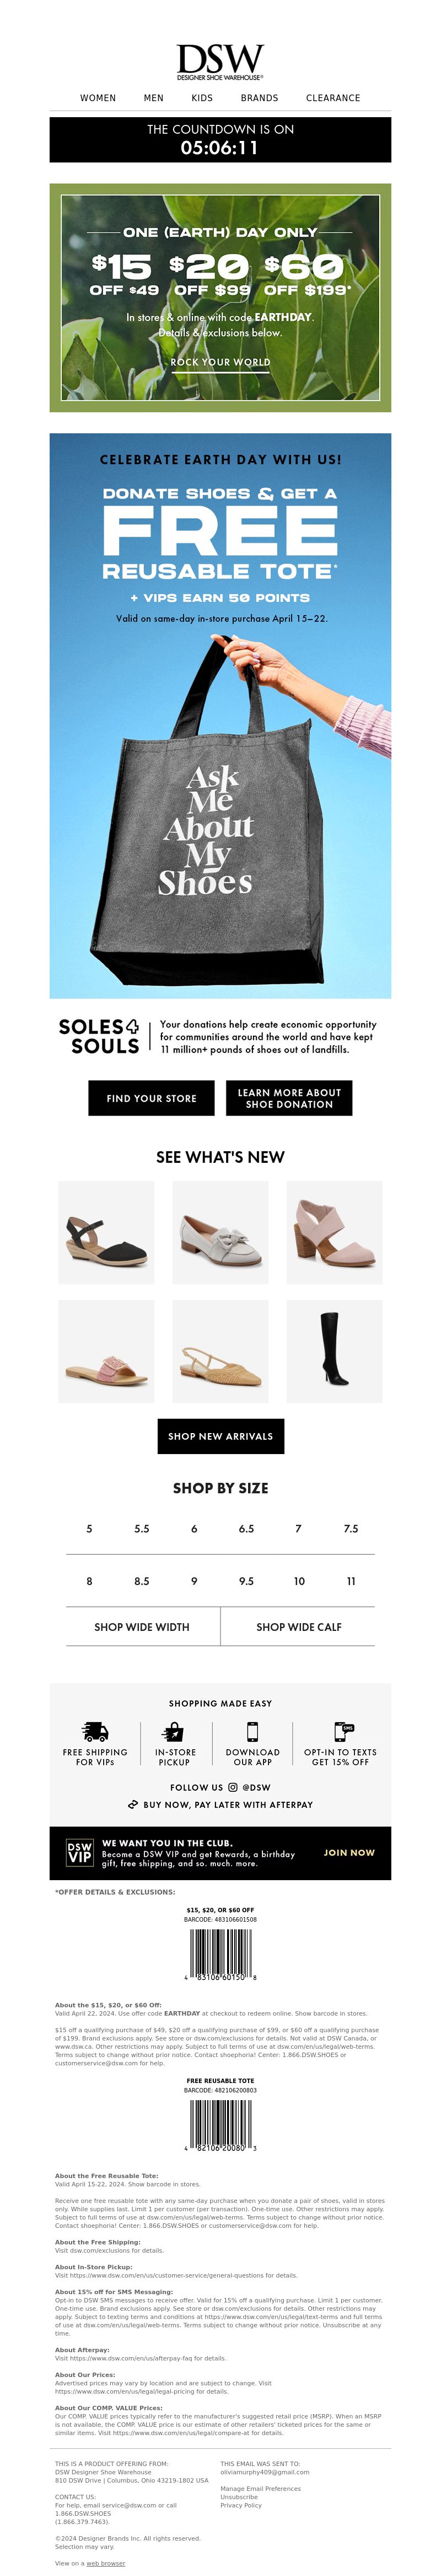Click the Find Your Store button
This screenshot has height=2576, width=441.
pyautogui.click(x=152, y=1098)
